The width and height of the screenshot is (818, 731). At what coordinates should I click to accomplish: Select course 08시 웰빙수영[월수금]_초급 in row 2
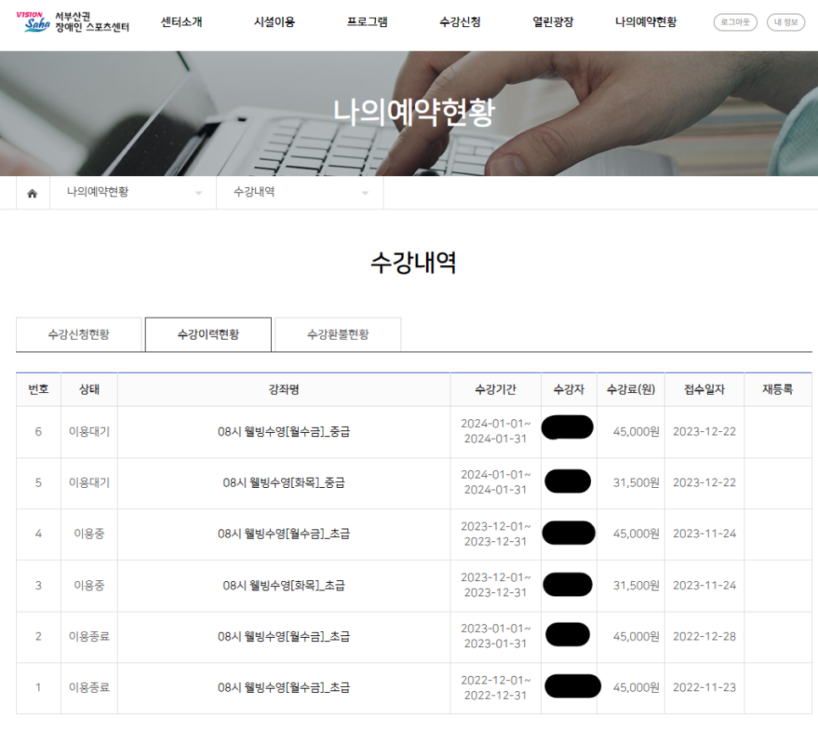pyautogui.click(x=284, y=637)
